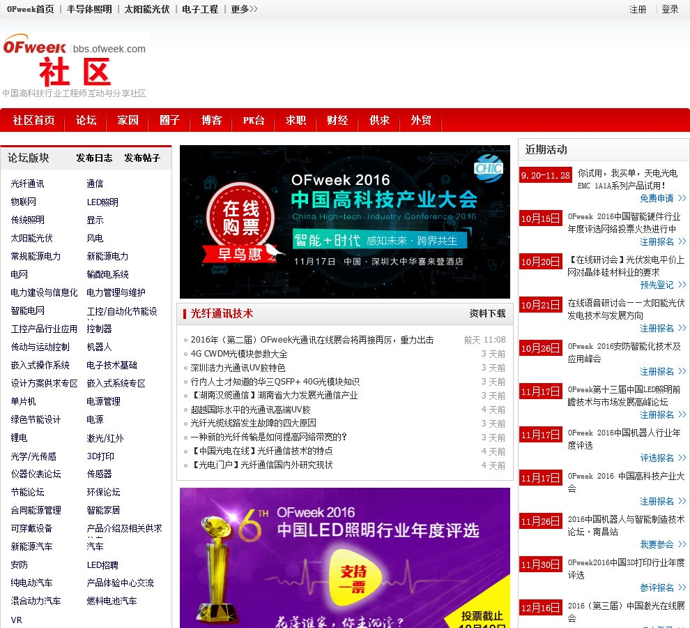Click the 登录 link
This screenshot has width=690, height=628.
click(670, 9)
